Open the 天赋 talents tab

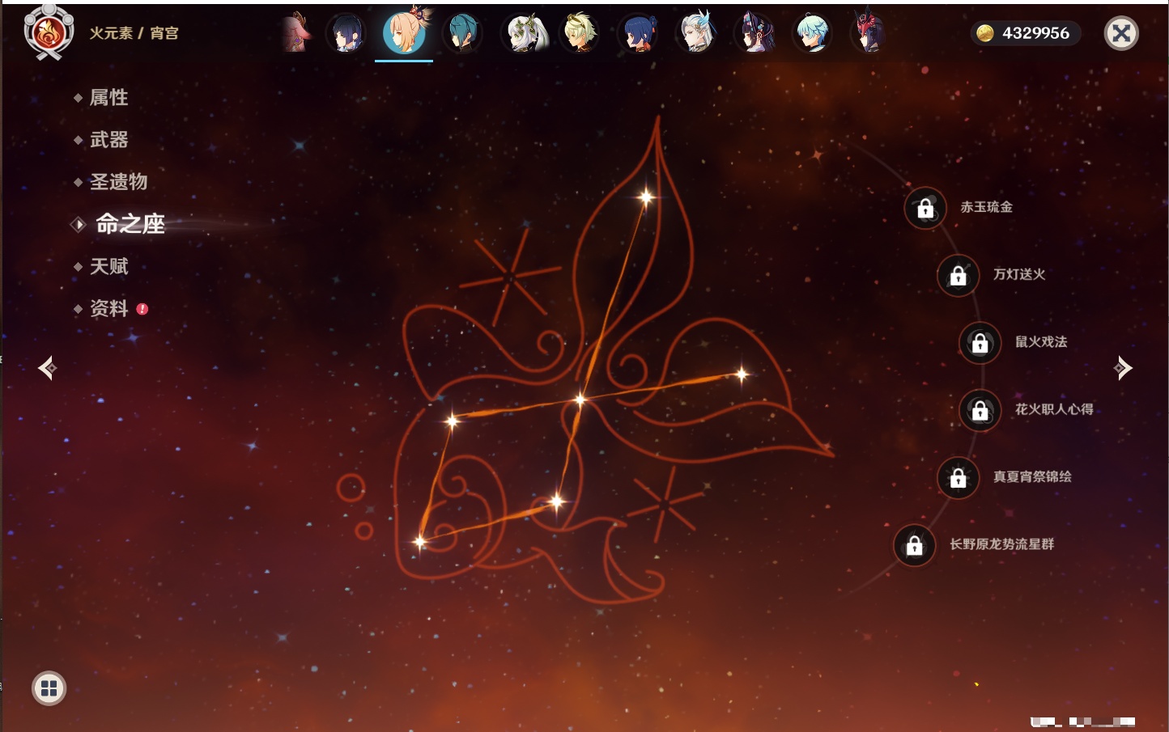[108, 266]
